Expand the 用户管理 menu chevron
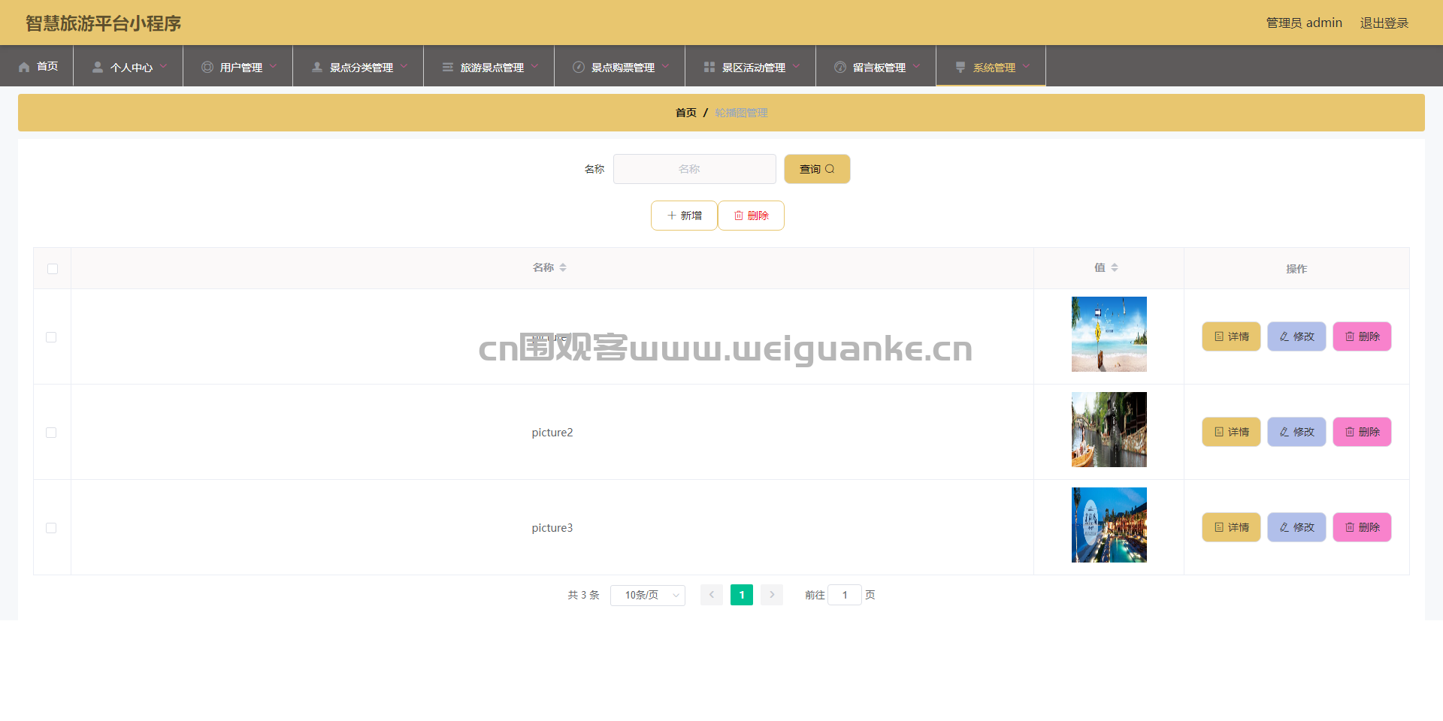 [x=273, y=66]
